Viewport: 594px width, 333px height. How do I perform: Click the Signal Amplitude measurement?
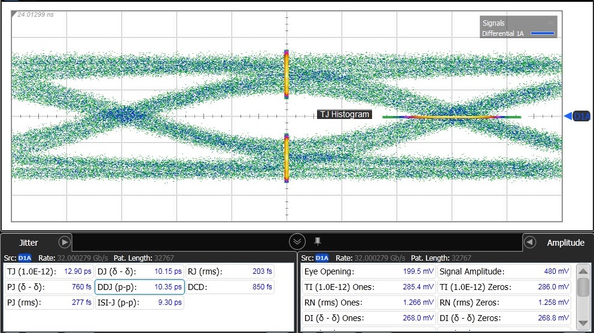504,271
